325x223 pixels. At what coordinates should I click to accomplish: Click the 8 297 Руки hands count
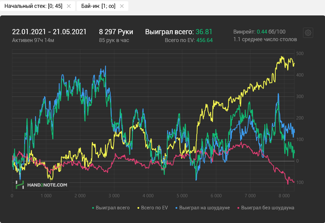(116, 32)
